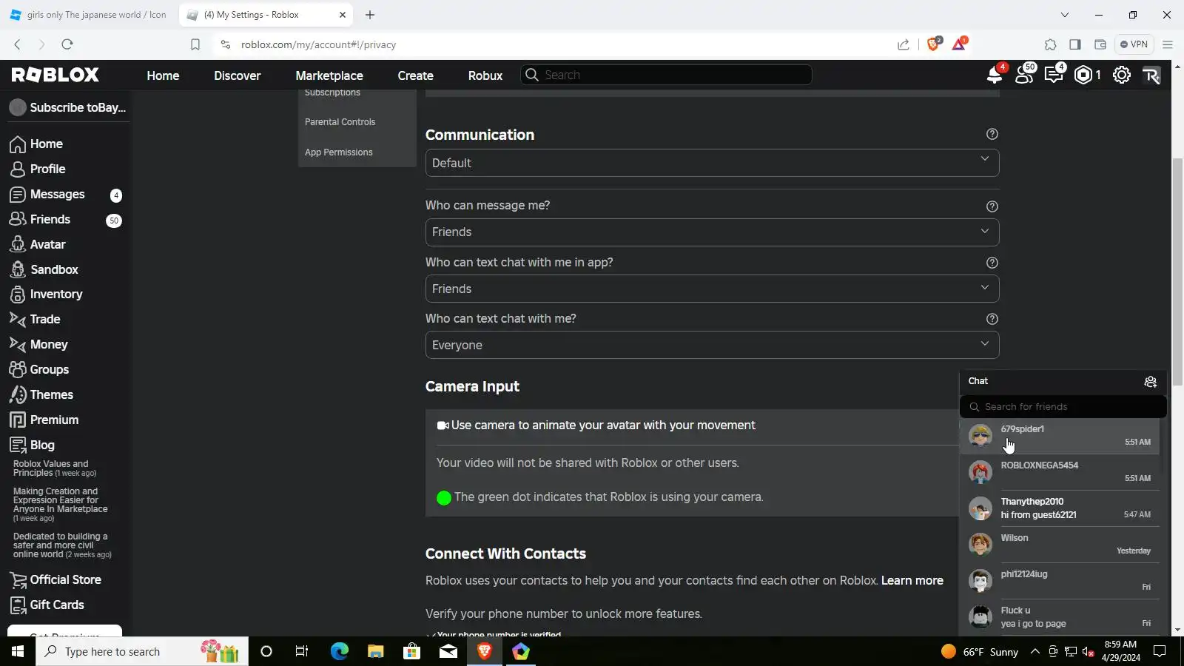The width and height of the screenshot is (1184, 666).
Task: Click the Roblox logo
Action: (55, 75)
